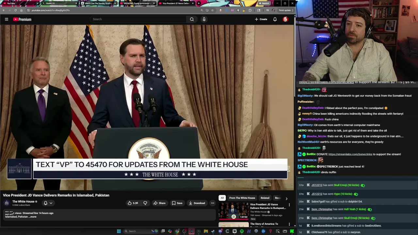Open the Budapest remarks video thumbnail
Image resolution: width=418 pixels, height=235 pixels.
pos(233,211)
